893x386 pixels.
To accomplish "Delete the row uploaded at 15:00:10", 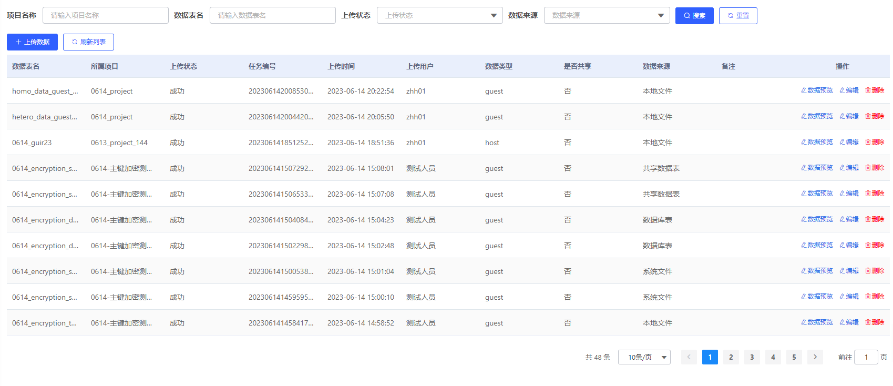I will pos(875,297).
